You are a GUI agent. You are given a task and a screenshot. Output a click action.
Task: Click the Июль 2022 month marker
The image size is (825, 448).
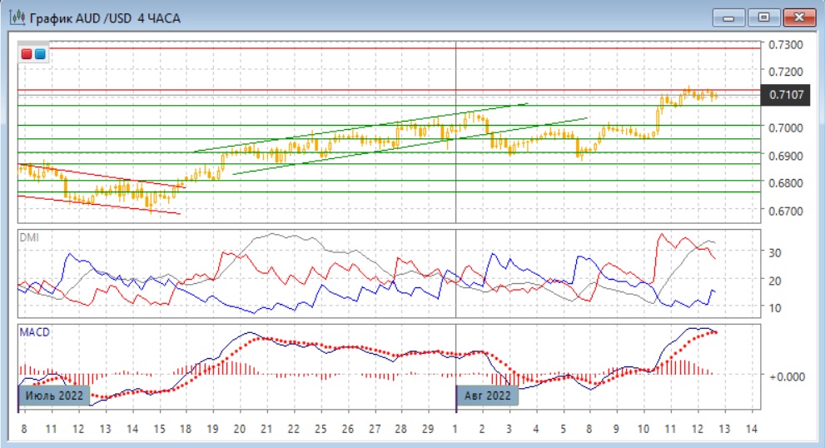pyautogui.click(x=53, y=396)
